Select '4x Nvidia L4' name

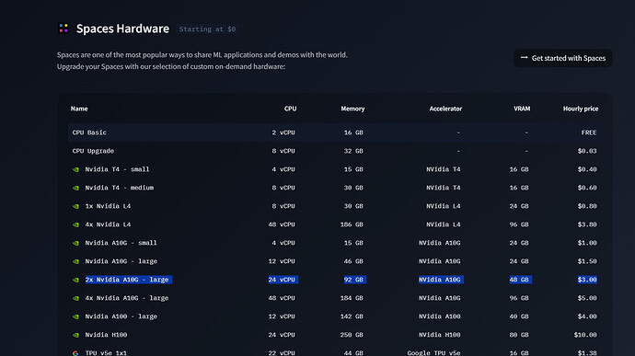108,224
